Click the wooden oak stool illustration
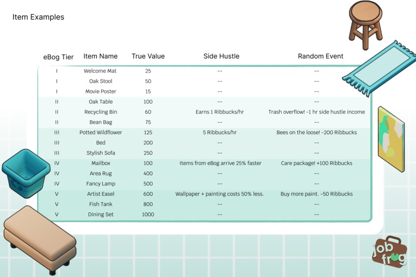The height and width of the screenshot is (277, 416). click(x=366, y=25)
